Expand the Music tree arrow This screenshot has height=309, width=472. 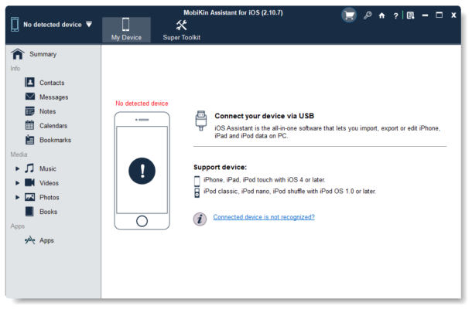18,168
